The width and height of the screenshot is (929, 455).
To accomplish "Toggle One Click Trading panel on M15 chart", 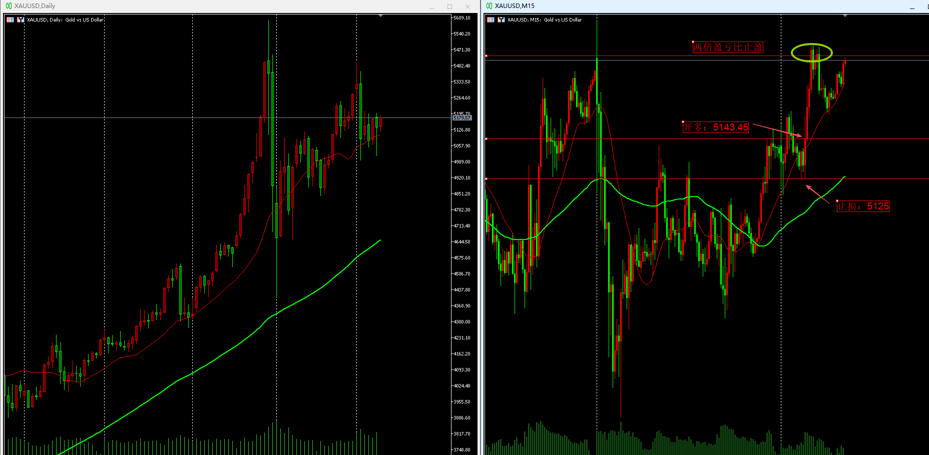I will [x=491, y=20].
